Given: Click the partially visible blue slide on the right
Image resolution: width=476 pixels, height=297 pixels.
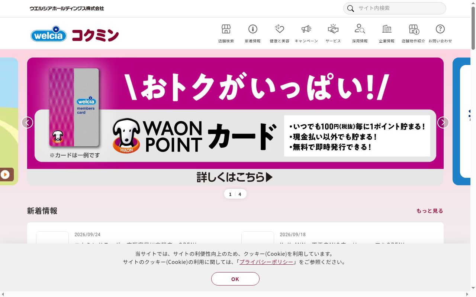Looking at the screenshot, I should (461, 121).
